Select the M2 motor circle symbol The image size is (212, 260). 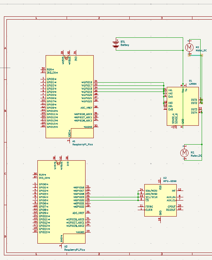pyautogui.click(x=189, y=47)
